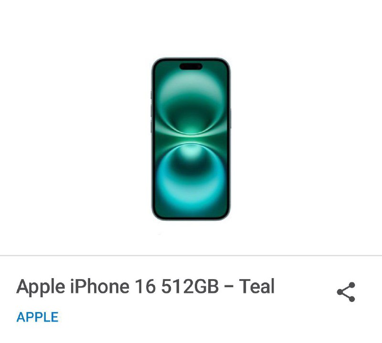Viewport: 382px width, 343px height.
Task: Tap the iPhone 16 Teal product image
Action: tap(191, 139)
